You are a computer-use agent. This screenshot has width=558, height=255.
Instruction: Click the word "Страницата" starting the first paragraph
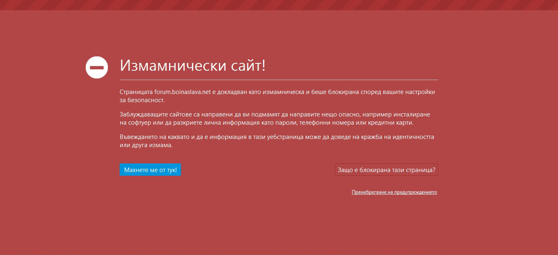136,92
